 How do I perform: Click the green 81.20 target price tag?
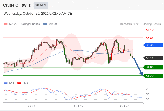coord(153,76)
